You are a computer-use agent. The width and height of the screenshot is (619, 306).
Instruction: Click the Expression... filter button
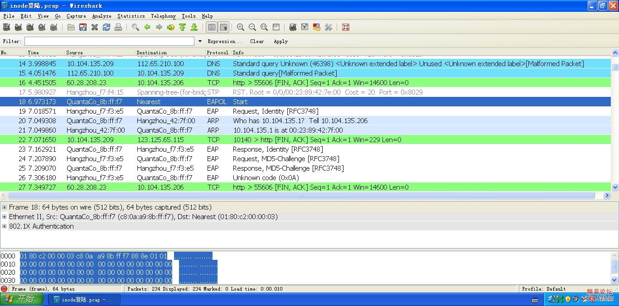click(225, 41)
